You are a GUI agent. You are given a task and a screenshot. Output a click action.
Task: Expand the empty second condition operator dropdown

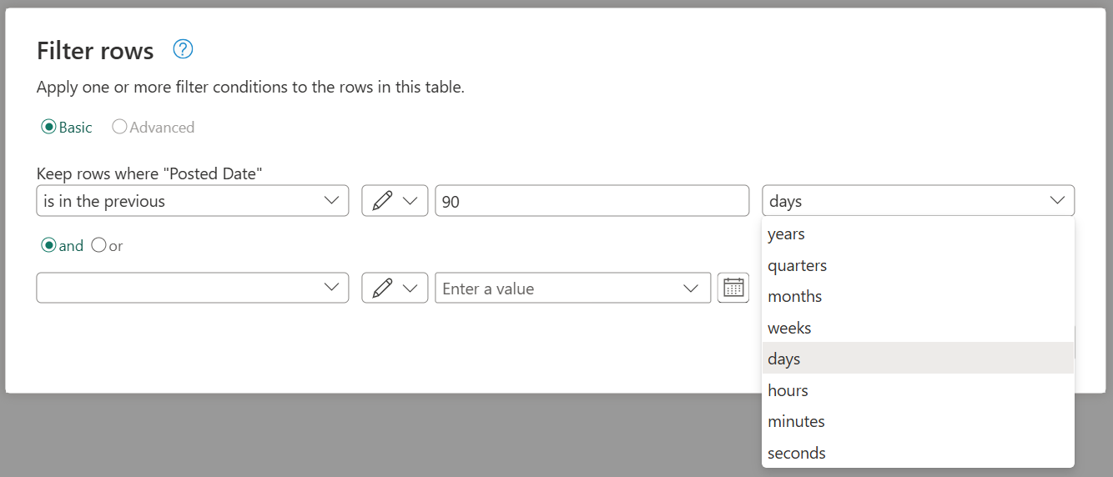(x=192, y=288)
